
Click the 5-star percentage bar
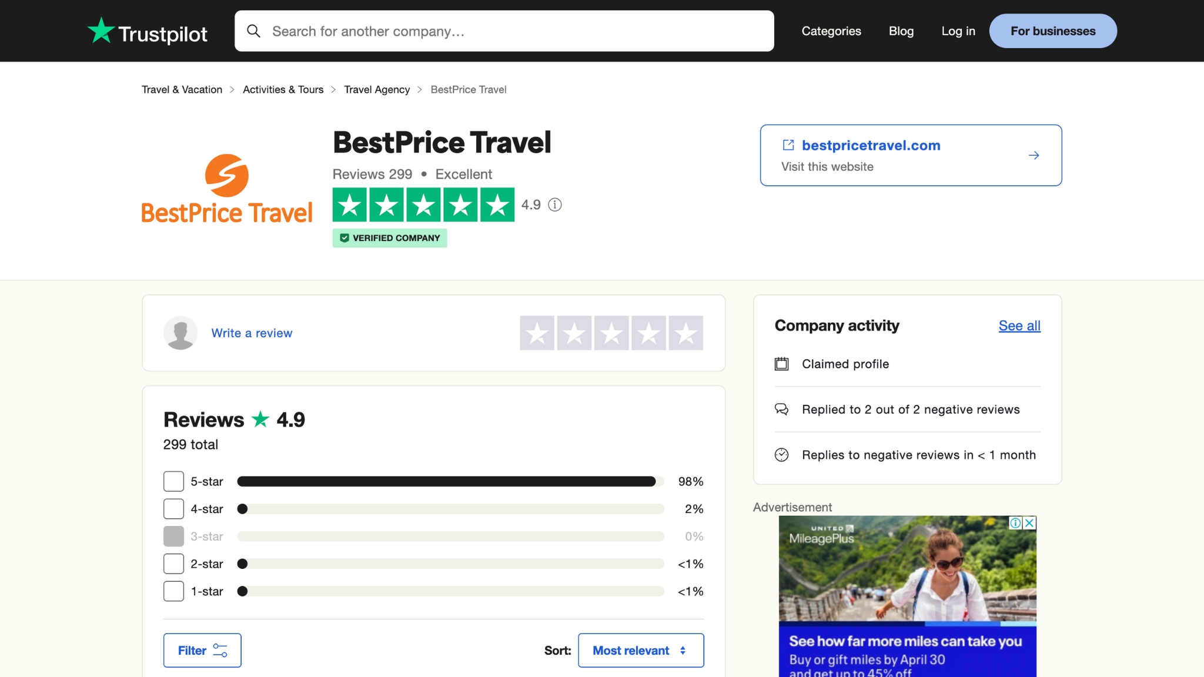(447, 481)
